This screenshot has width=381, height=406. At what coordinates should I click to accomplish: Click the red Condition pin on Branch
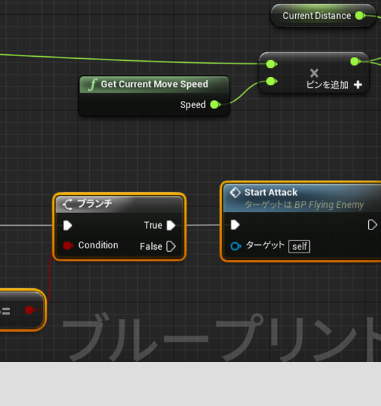68,246
